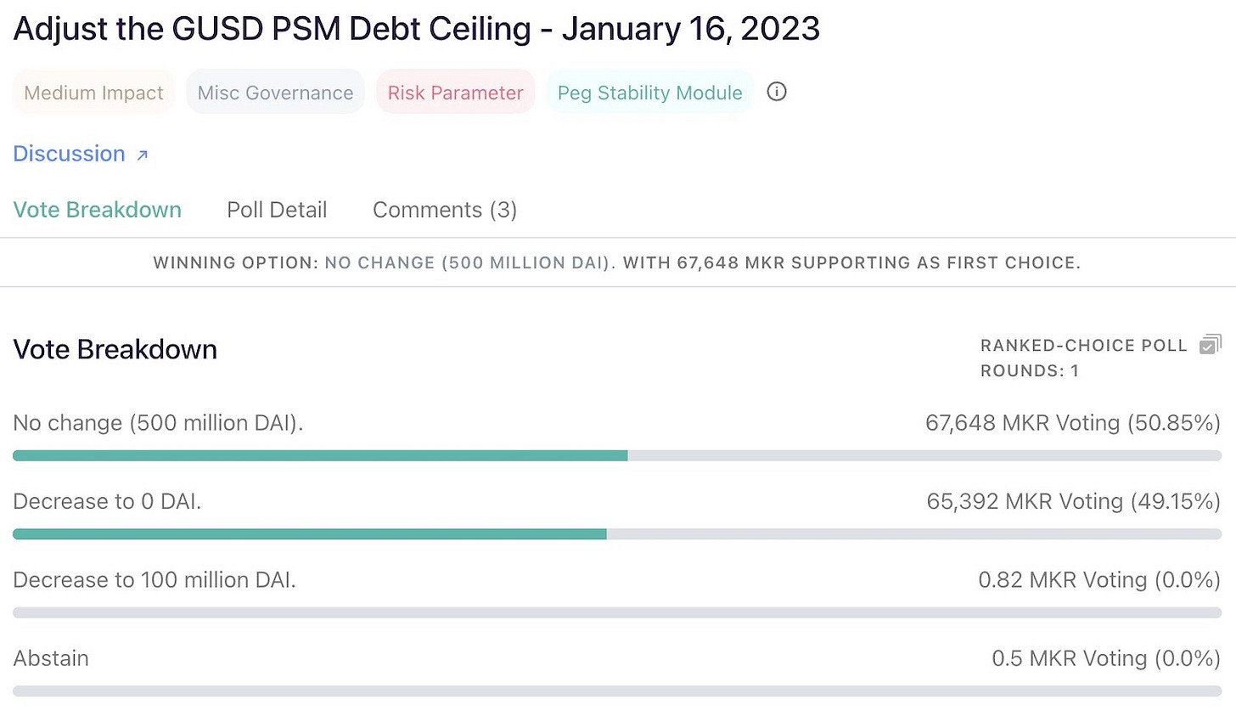This screenshot has width=1236, height=722.
Task: Click the external arrow icon next to Discussion
Action: pyautogui.click(x=143, y=155)
